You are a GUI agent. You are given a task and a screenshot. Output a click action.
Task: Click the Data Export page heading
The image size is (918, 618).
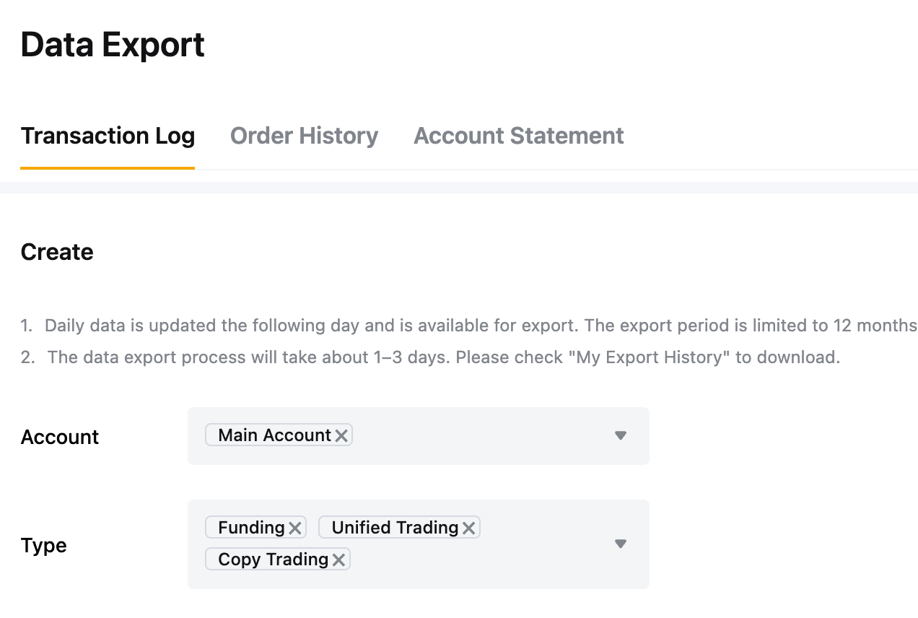113,45
